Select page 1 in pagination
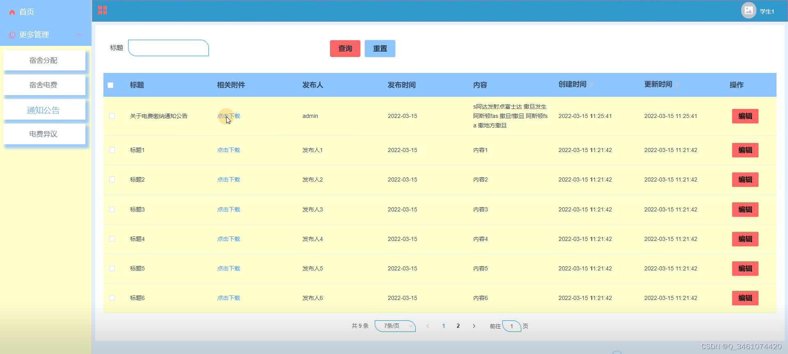Image resolution: width=788 pixels, height=354 pixels. (444, 326)
